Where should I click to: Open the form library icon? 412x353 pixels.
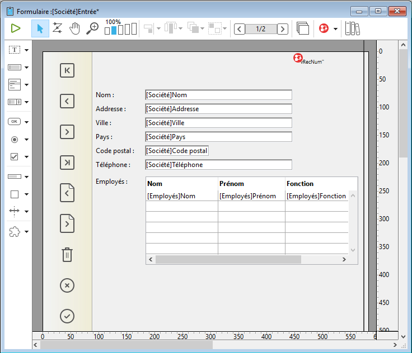[352, 28]
